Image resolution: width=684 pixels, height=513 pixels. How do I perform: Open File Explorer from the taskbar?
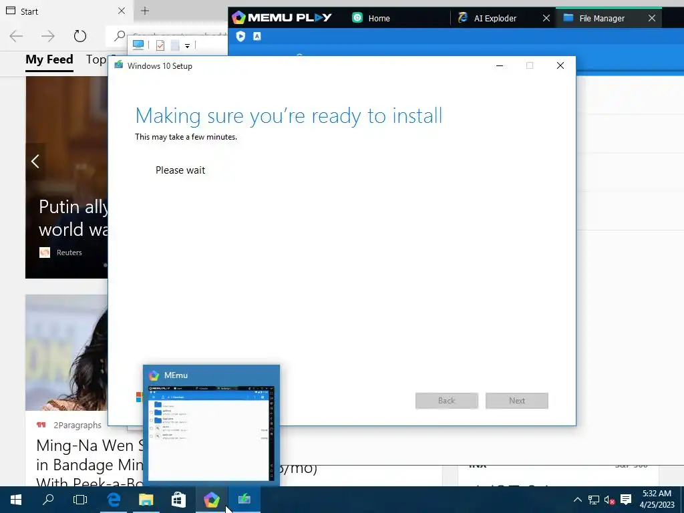(146, 500)
